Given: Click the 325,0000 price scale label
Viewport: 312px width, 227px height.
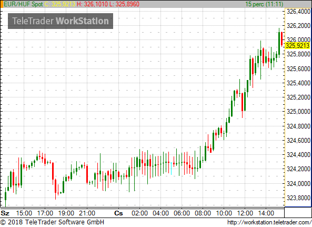Looking at the screenshot, I should [298, 112].
